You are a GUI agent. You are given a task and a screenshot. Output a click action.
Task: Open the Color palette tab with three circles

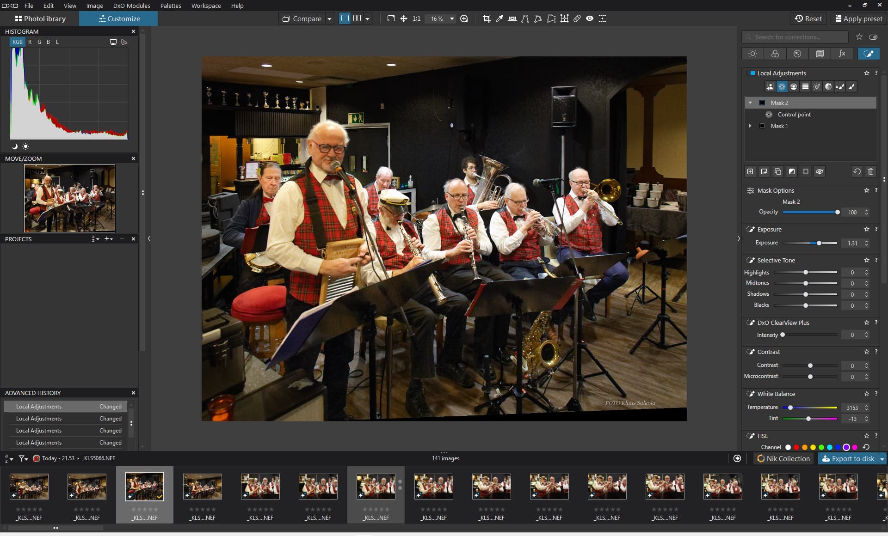pos(775,54)
